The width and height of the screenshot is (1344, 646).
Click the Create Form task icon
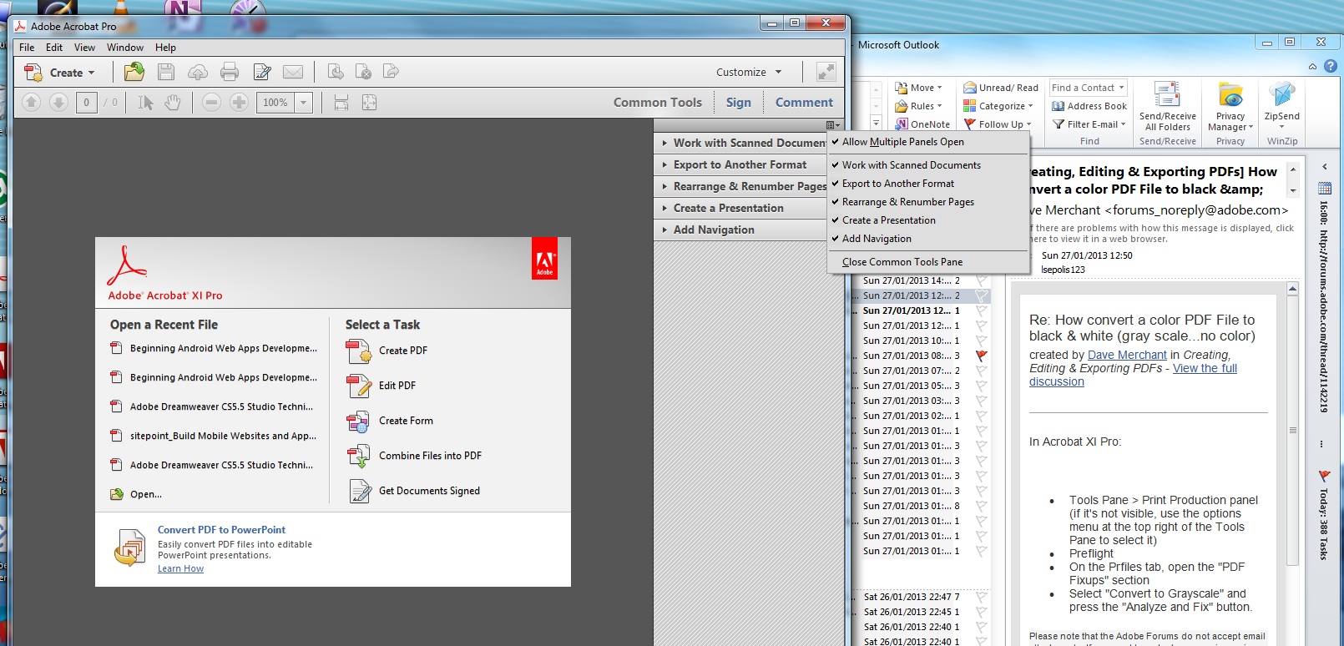(x=359, y=421)
